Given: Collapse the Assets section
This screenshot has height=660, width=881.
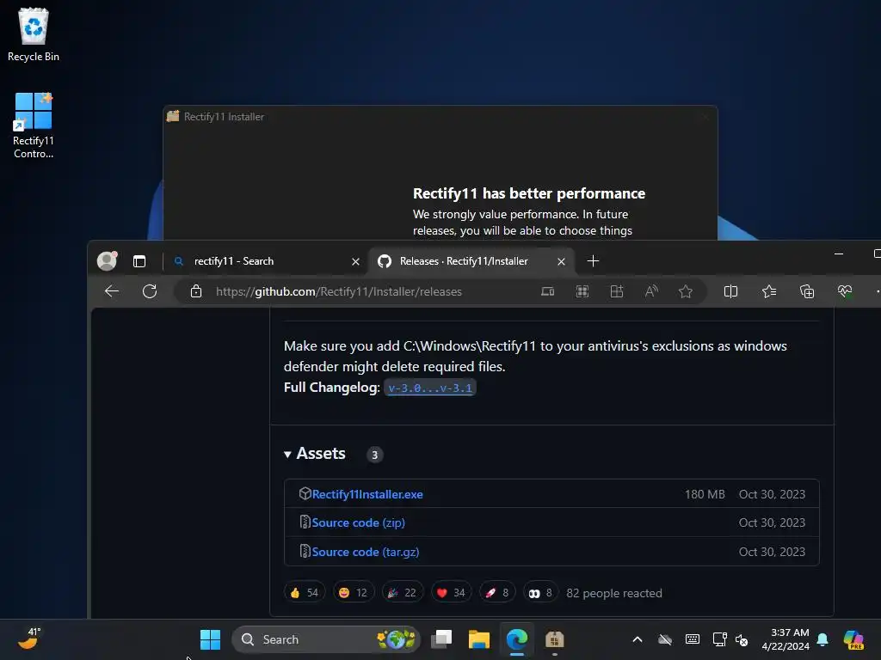Looking at the screenshot, I should point(315,454).
